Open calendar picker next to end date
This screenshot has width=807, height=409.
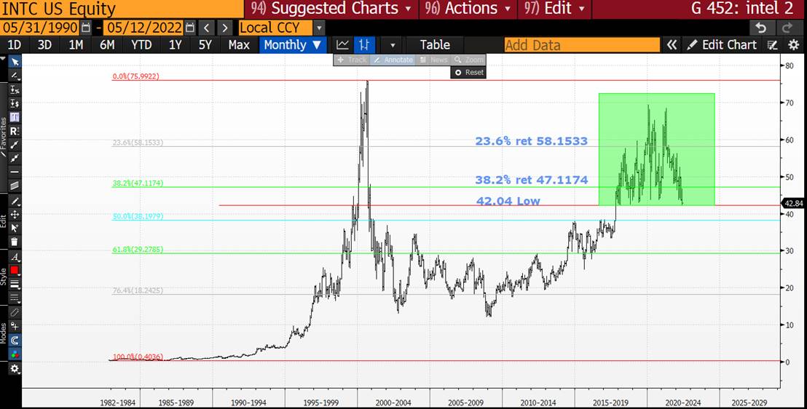pyautogui.click(x=190, y=28)
